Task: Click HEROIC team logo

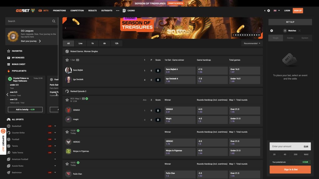Action: [x=68, y=142]
